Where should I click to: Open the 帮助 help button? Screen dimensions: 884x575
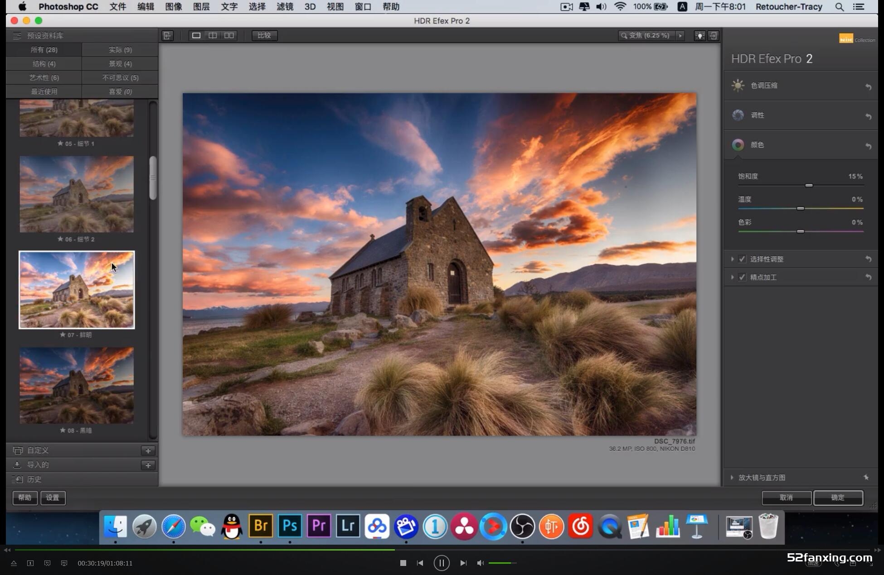[x=25, y=498]
